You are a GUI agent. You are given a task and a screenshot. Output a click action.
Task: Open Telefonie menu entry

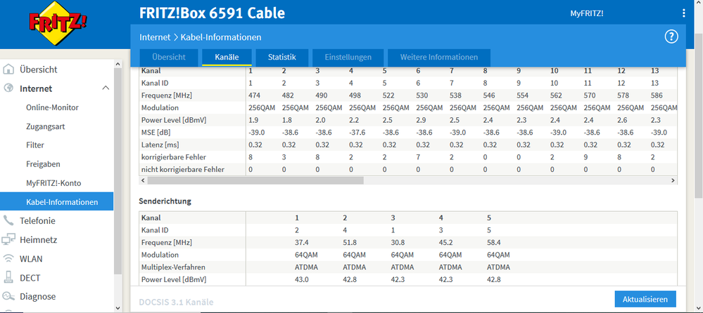[37, 220]
